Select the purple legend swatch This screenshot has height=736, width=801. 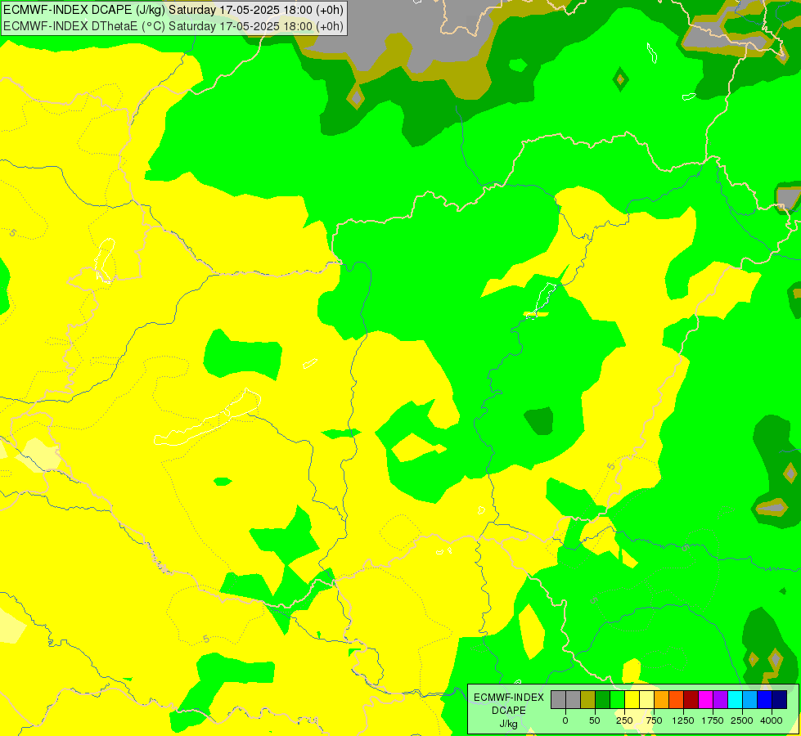click(x=720, y=699)
